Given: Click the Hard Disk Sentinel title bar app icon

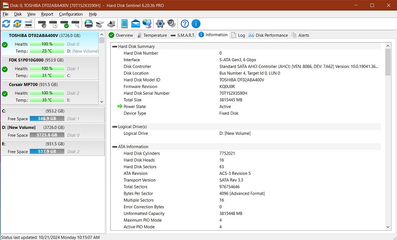Looking at the screenshot, I should (x=5, y=5).
